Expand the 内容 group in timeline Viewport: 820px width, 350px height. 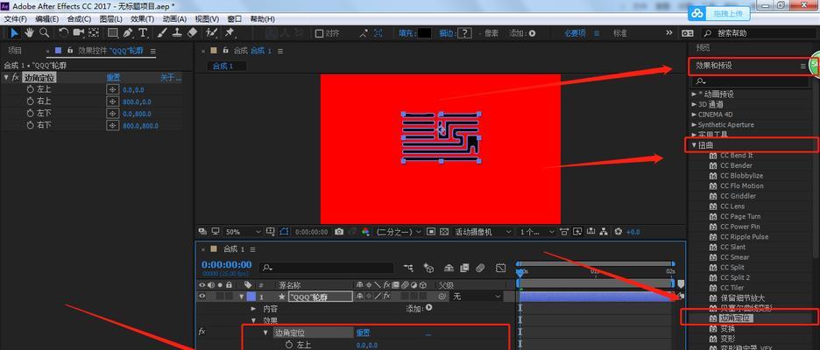coord(255,309)
